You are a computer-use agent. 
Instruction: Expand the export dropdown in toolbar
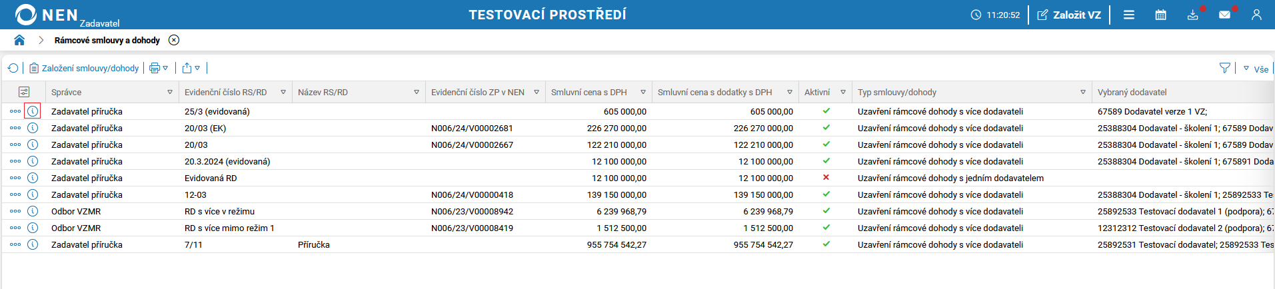tap(191, 68)
